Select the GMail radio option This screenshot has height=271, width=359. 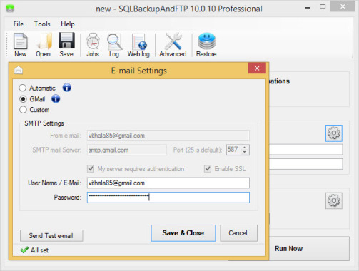coord(23,98)
